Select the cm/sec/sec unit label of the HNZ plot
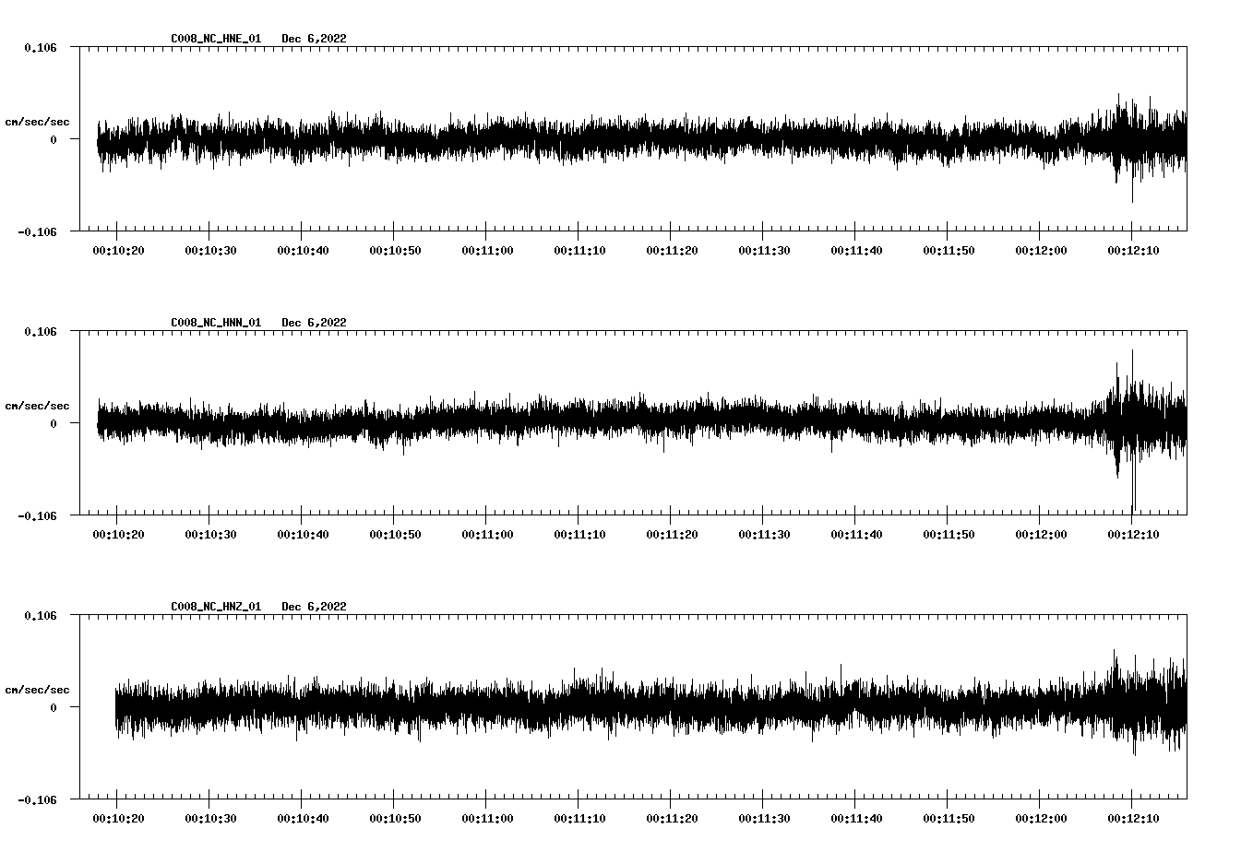The width and height of the screenshot is (1253, 852). click(x=38, y=688)
